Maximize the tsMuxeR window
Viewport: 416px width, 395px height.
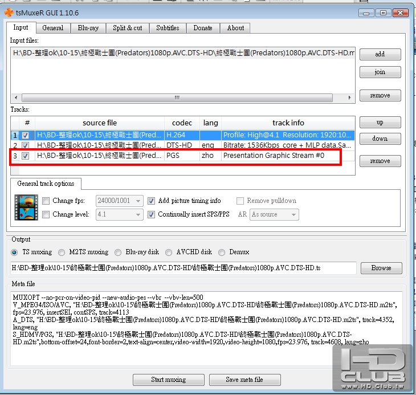point(383,13)
